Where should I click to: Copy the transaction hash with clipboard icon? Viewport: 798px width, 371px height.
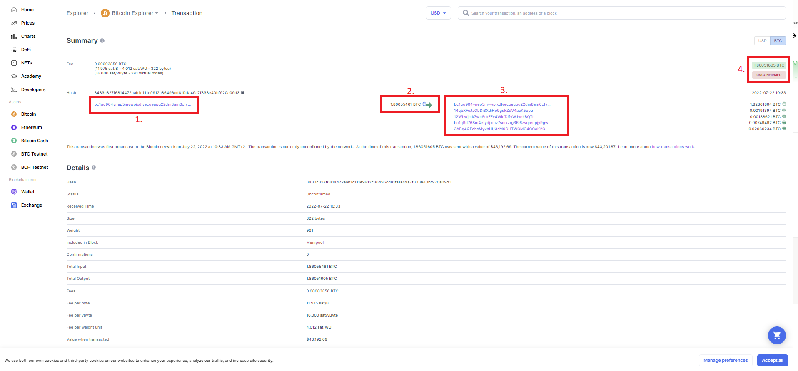click(x=243, y=93)
